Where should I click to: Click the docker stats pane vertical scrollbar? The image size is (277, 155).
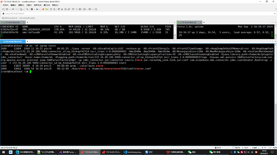(175, 32)
